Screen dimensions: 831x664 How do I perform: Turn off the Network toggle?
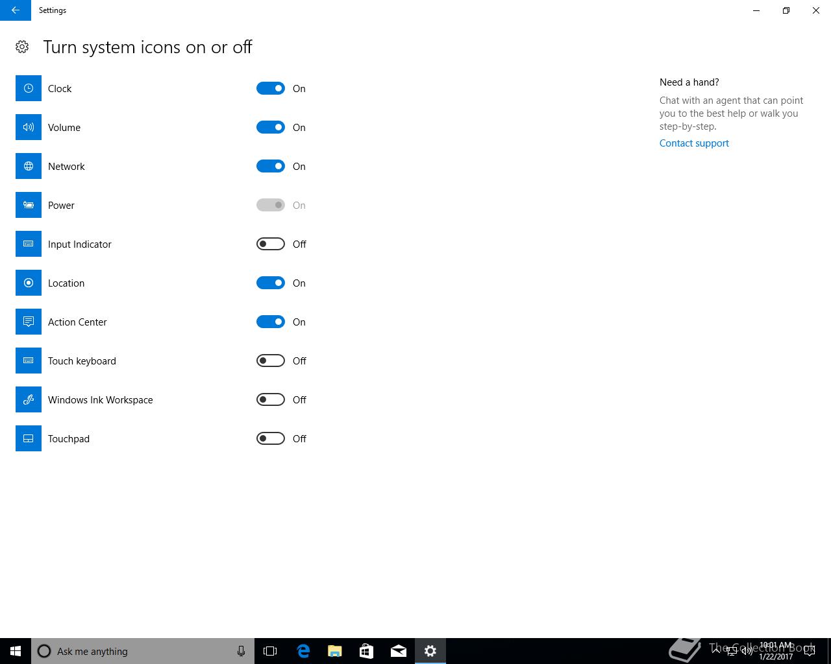tap(271, 166)
